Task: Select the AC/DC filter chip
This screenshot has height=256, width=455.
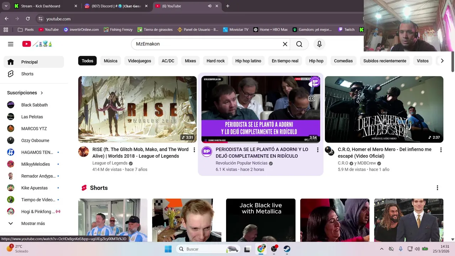Action: pos(168,61)
